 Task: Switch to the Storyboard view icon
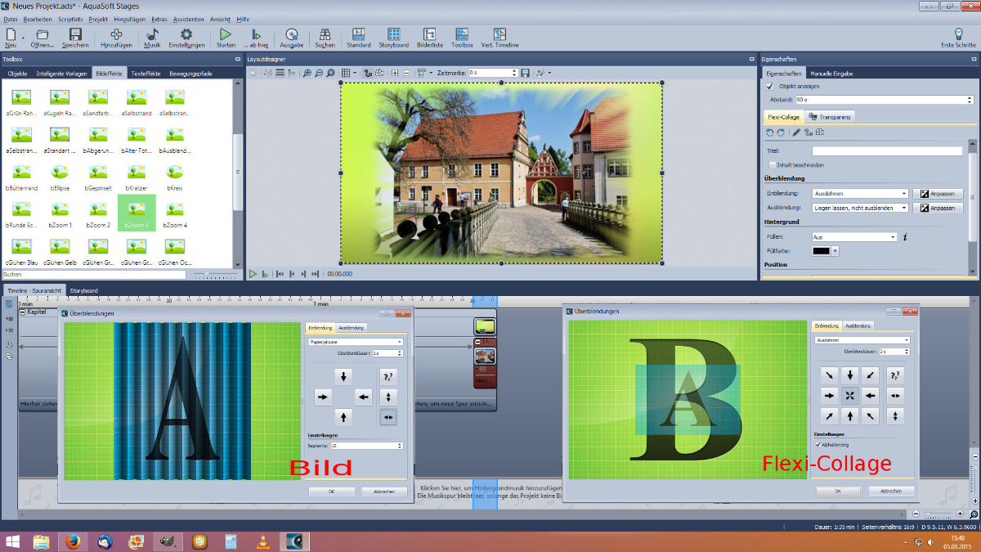pos(394,37)
